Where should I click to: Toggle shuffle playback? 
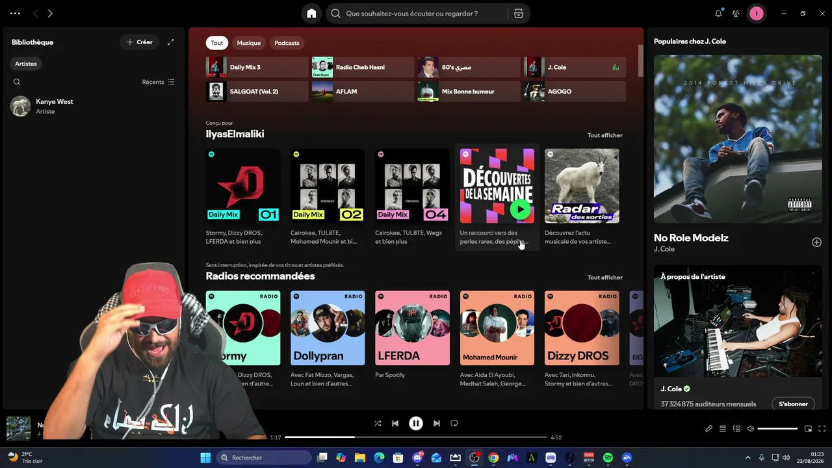click(378, 423)
